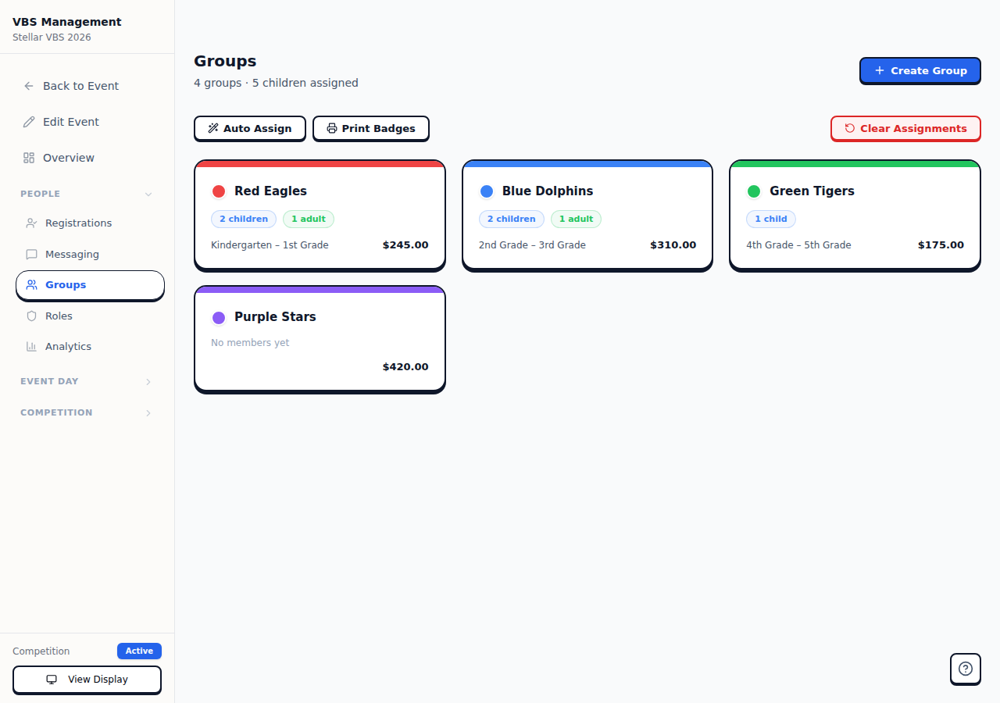Image resolution: width=1000 pixels, height=703 pixels.
Task: Click the View Display button
Action: [87, 680]
